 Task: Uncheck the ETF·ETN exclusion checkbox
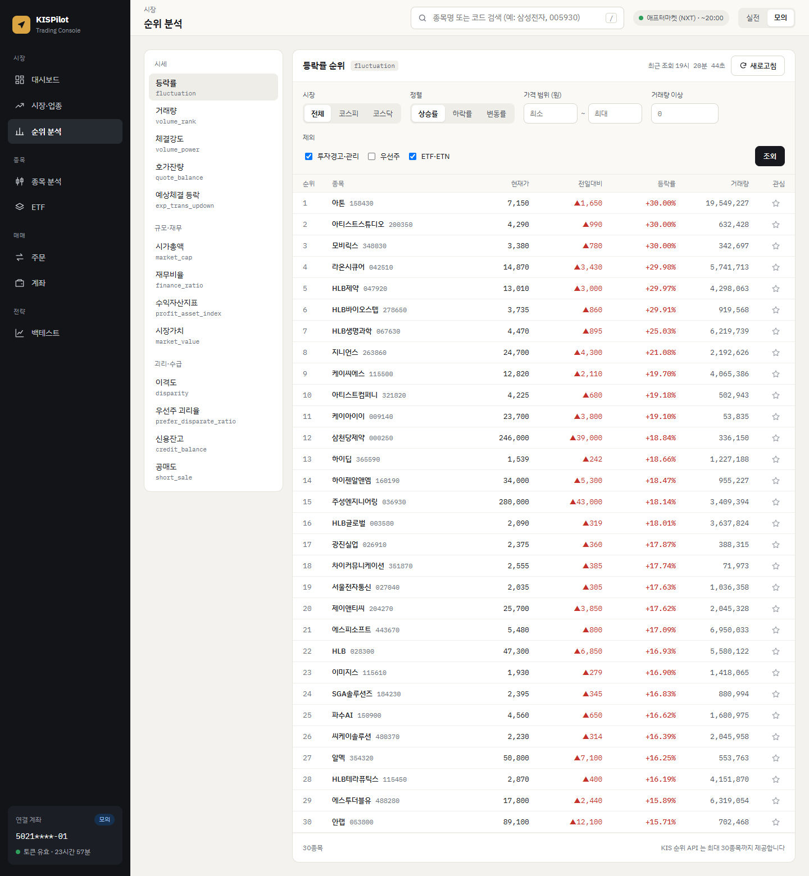coord(412,157)
